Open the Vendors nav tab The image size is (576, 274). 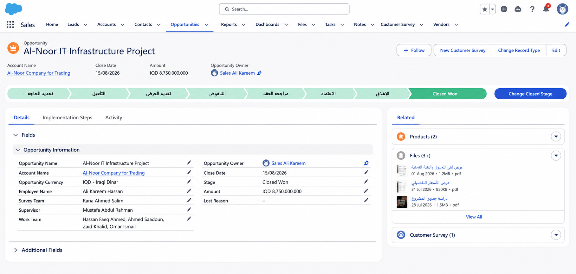point(441,24)
